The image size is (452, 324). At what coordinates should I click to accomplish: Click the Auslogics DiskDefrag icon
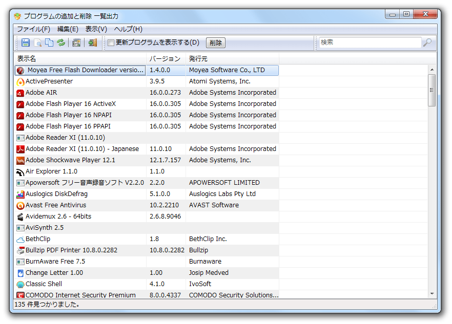(20, 195)
